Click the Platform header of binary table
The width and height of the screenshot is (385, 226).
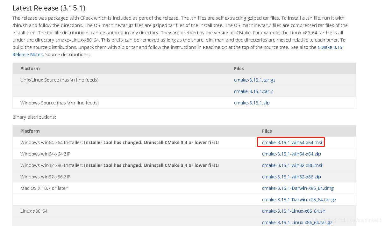pyautogui.click(x=30, y=131)
